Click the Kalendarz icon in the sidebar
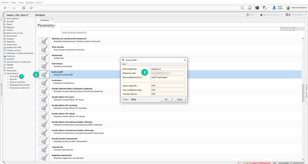 (x=5, y=42)
